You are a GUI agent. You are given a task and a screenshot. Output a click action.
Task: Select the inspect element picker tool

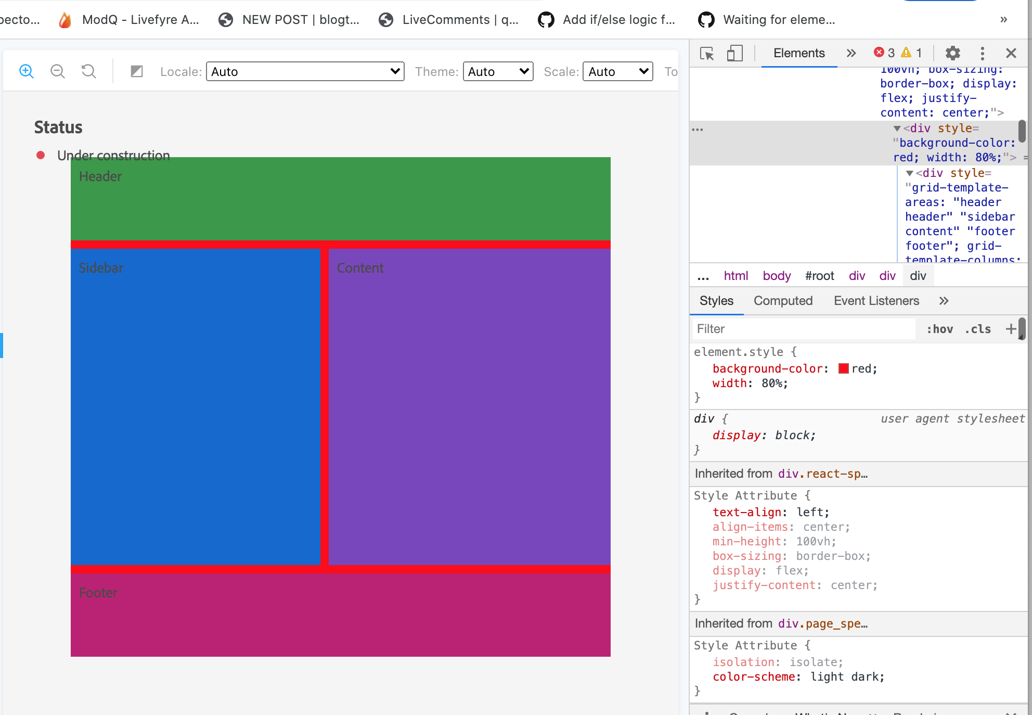tap(706, 53)
